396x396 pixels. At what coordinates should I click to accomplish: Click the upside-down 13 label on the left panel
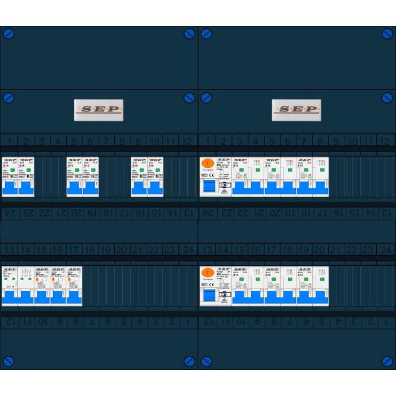[x=189, y=213]
